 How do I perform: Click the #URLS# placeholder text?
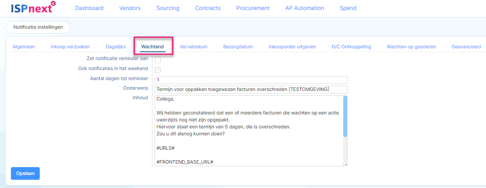tap(166, 148)
